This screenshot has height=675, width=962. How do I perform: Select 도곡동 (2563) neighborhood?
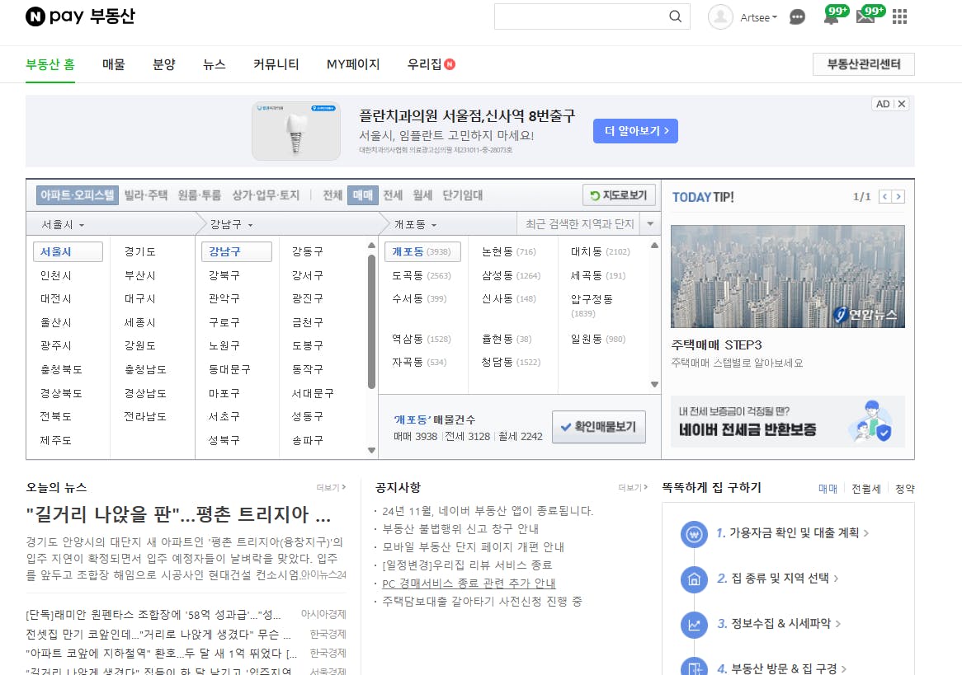(422, 275)
